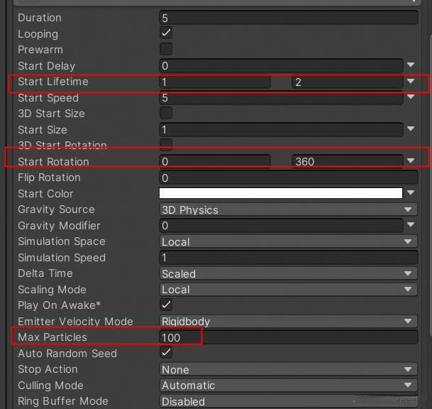Screen dimensions: 432x409
Task: Click the Start Speed value field
Action: tap(281, 97)
